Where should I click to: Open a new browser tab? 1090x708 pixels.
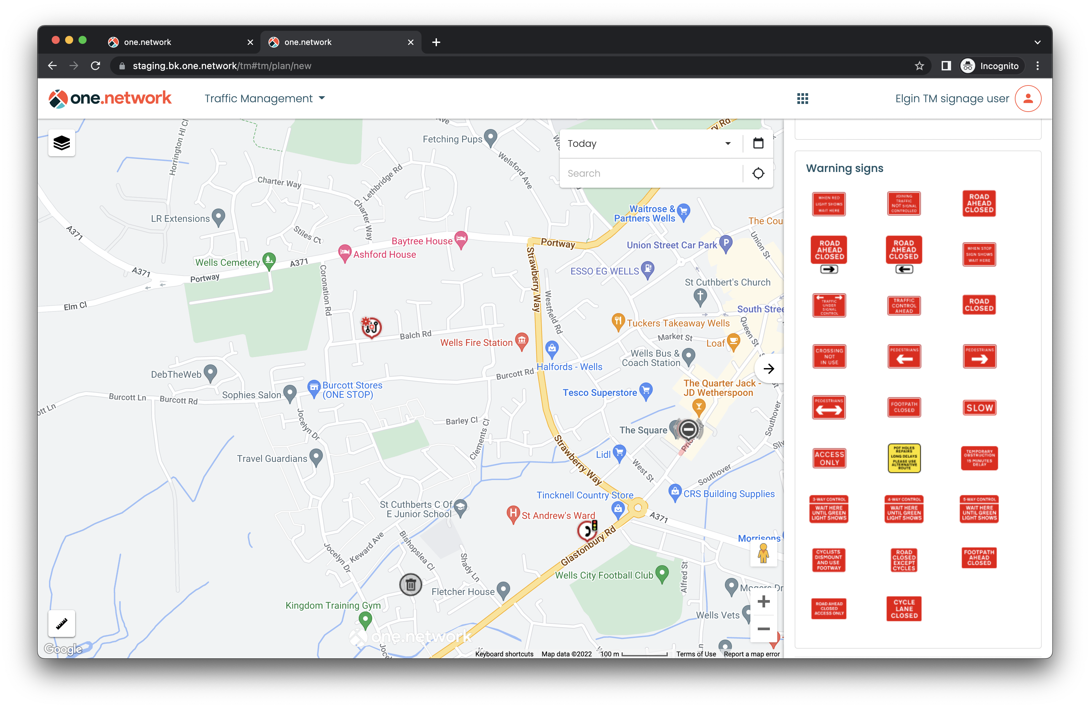tap(436, 42)
